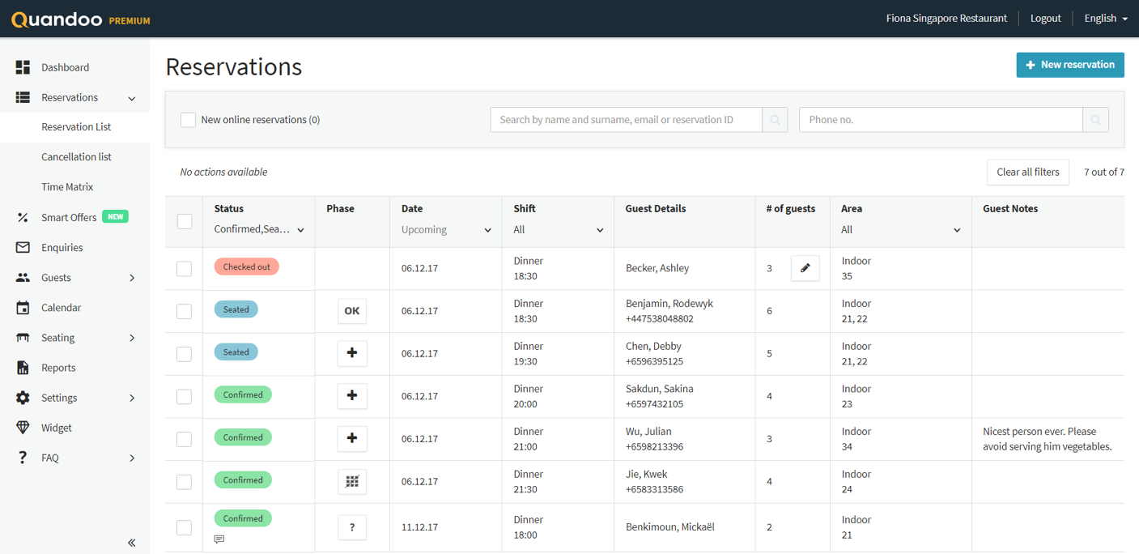Collapse the sidebar with double-chevron icon
Image resolution: width=1139 pixels, height=554 pixels.
tap(131, 543)
